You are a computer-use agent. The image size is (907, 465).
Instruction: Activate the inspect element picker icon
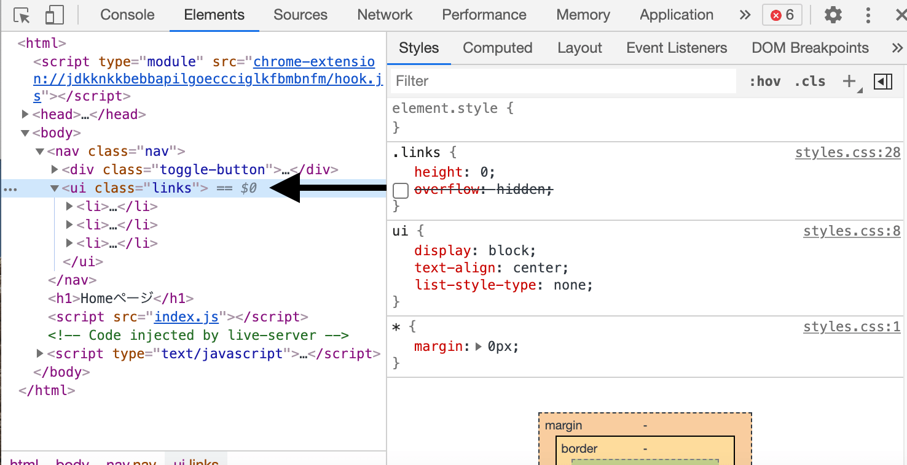click(22, 15)
